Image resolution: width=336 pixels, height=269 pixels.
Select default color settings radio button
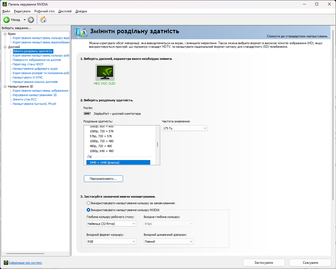coord(88,203)
